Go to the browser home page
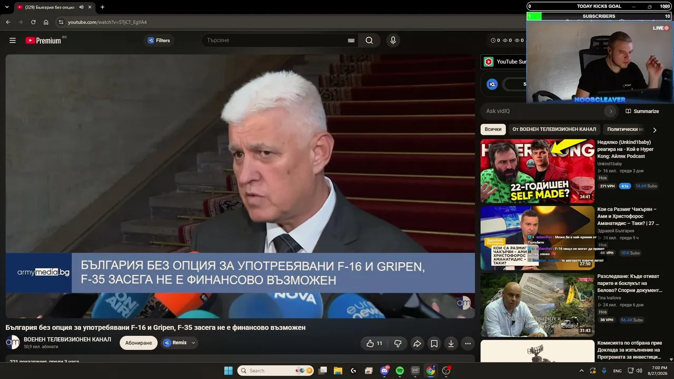Screen dimensions: 674x379 pyautogui.click(x=46, y=22)
